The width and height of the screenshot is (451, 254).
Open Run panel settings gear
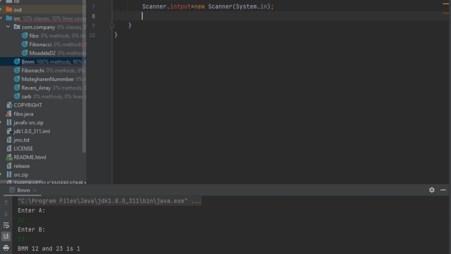pyautogui.click(x=432, y=190)
